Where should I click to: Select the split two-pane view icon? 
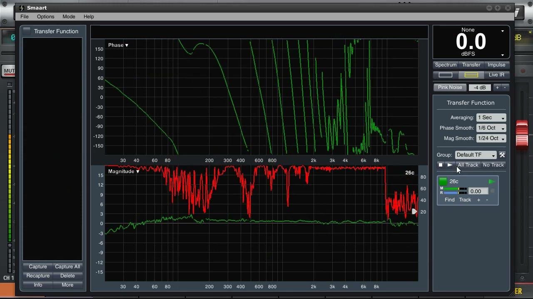click(x=471, y=75)
